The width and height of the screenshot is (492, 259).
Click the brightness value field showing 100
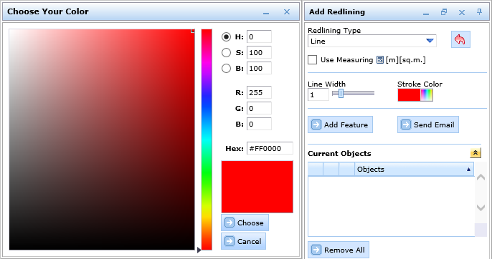[259, 68]
